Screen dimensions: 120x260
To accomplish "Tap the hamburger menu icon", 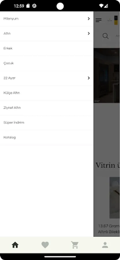I will (x=98, y=20).
